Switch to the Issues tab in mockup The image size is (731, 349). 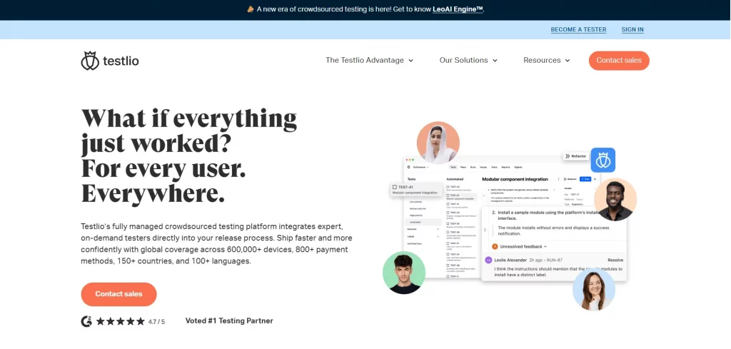pyautogui.click(x=483, y=167)
